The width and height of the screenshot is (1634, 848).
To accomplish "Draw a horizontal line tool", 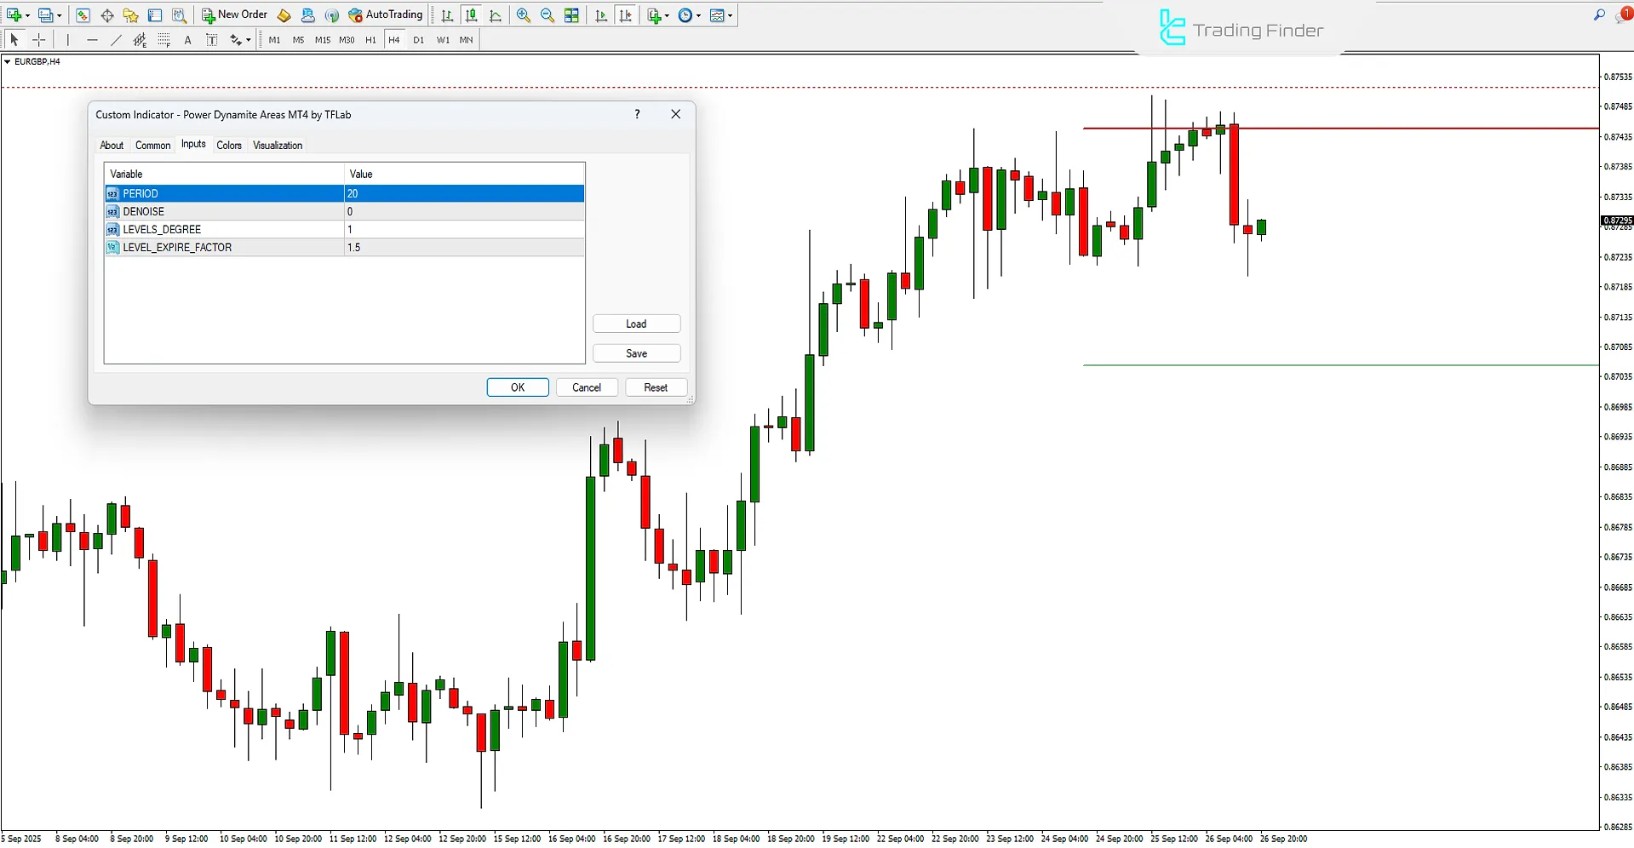I will 92,40.
